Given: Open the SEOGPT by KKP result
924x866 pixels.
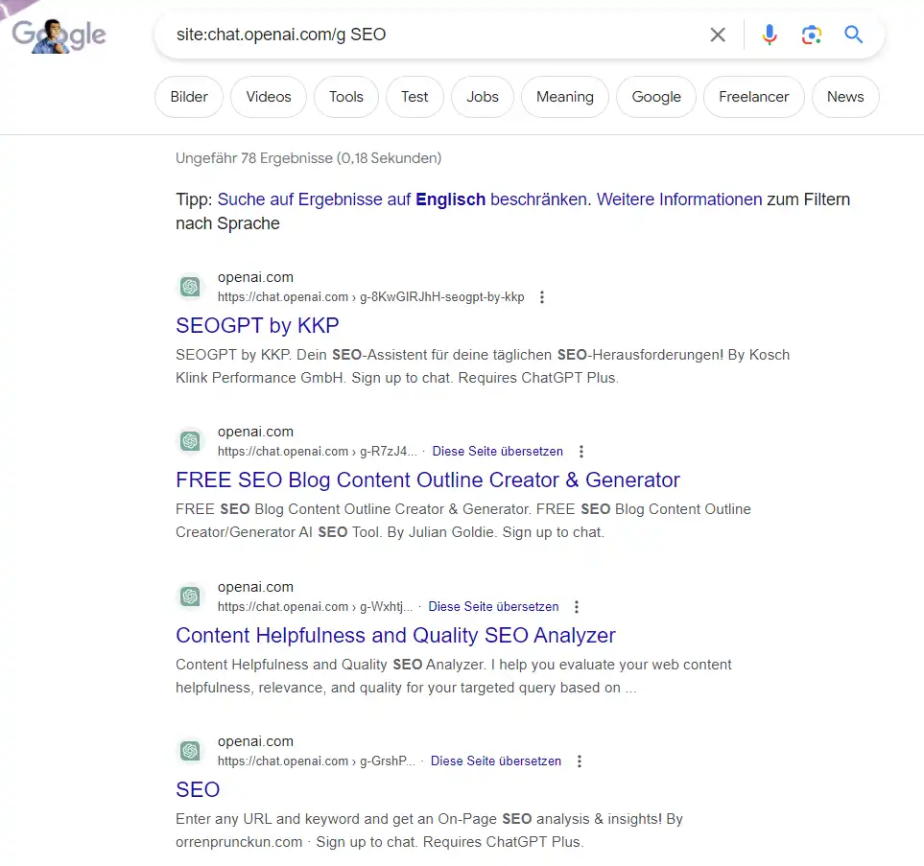Looking at the screenshot, I should [257, 326].
